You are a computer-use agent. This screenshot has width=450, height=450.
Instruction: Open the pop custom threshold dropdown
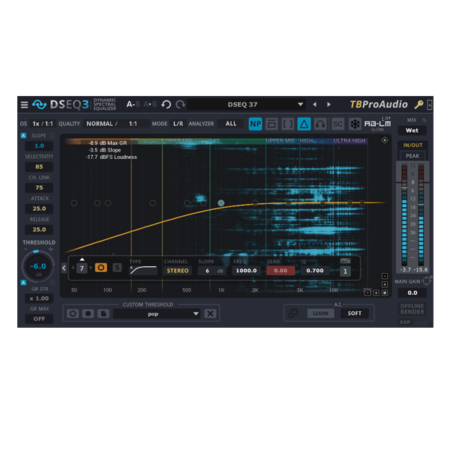pos(157,313)
